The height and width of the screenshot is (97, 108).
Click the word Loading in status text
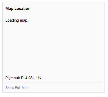12,21
